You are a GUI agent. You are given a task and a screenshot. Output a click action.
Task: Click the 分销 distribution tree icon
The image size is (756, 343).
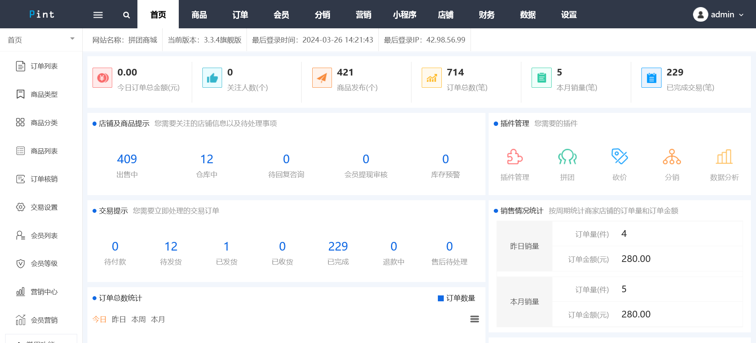pos(672,157)
